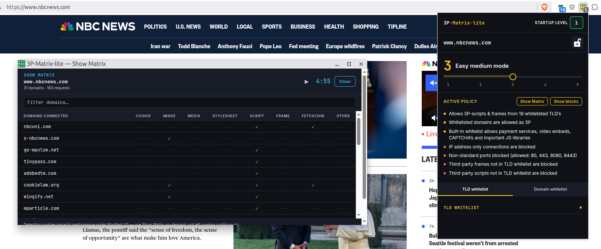Click the mode slider handle at level 3

pyautogui.click(x=513, y=77)
